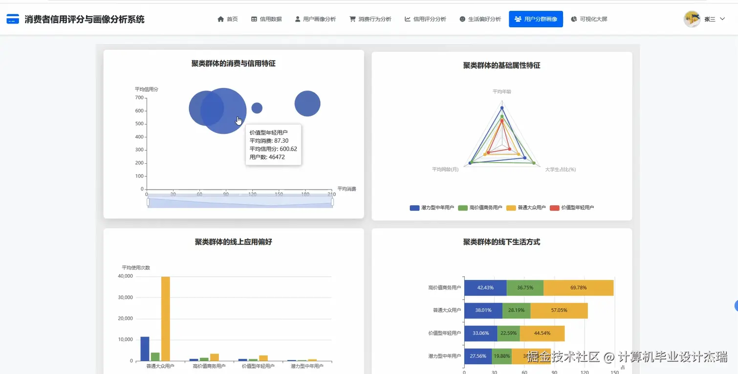Image resolution: width=738 pixels, height=374 pixels.
Task: Click the radar axis label 平均网龄(月)
Action: point(445,169)
